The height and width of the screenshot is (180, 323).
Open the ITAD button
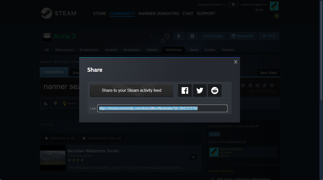coord(269,36)
